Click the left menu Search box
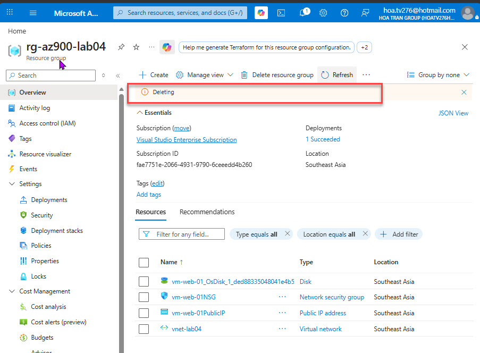 point(51,75)
